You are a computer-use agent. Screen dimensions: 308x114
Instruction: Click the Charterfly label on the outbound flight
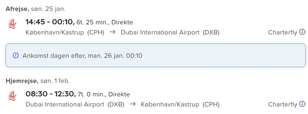pyautogui.click(x=282, y=32)
